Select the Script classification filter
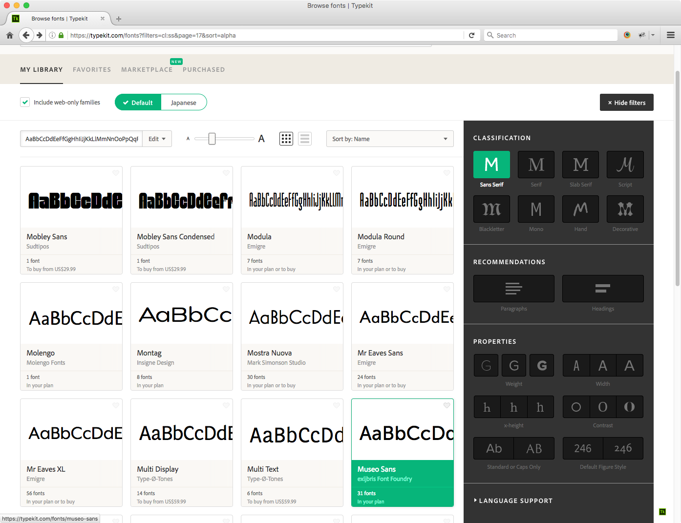The width and height of the screenshot is (681, 523). 625,165
